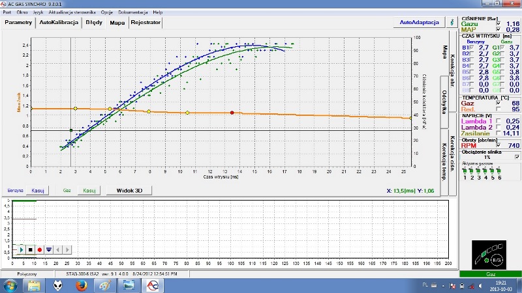Open the Język menu

(38, 12)
